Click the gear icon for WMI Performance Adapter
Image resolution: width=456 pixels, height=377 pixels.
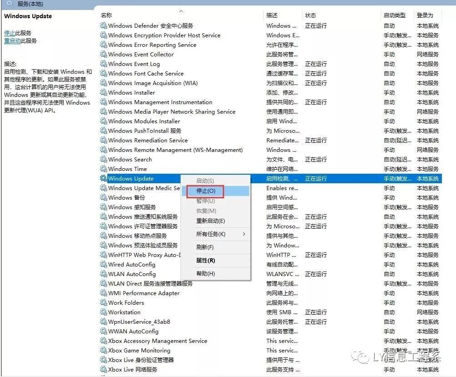pos(103,293)
